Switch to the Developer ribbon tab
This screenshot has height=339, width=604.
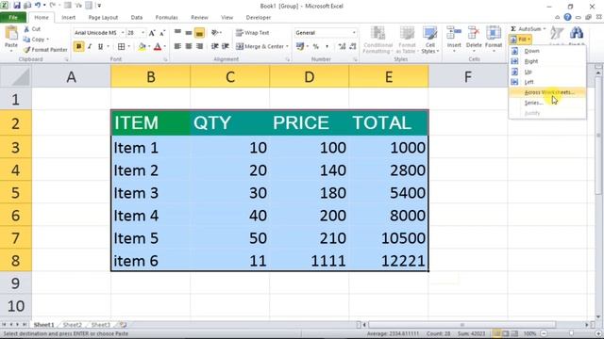258,17
